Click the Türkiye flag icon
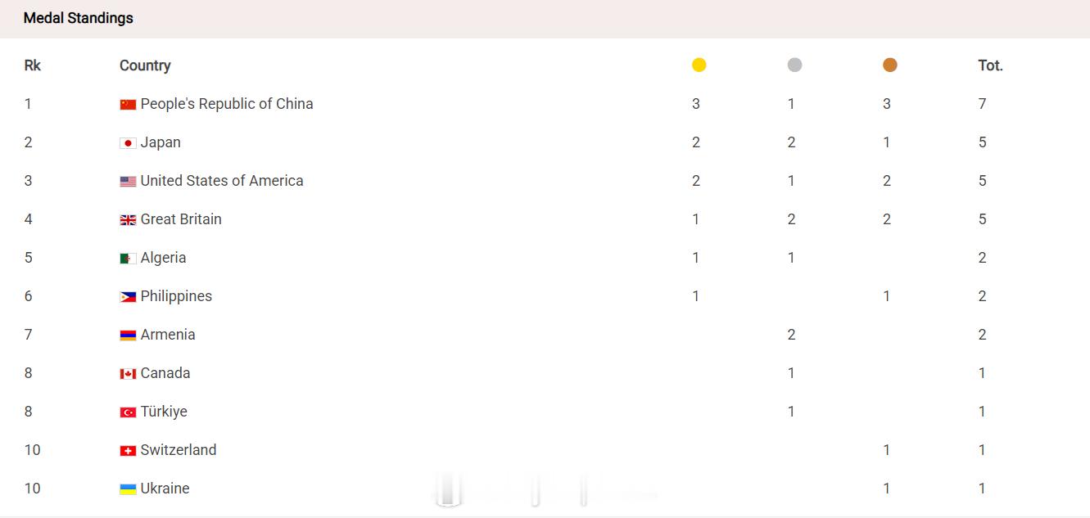 (128, 412)
